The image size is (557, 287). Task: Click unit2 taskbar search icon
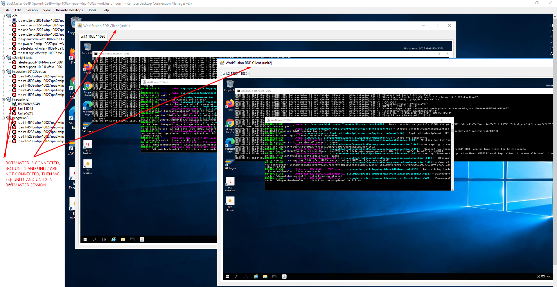[x=237, y=277]
